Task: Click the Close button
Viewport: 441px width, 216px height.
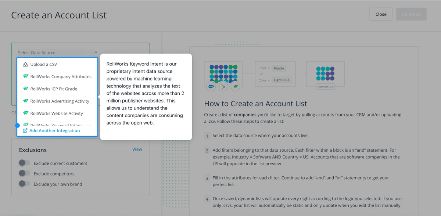Action: click(381, 14)
